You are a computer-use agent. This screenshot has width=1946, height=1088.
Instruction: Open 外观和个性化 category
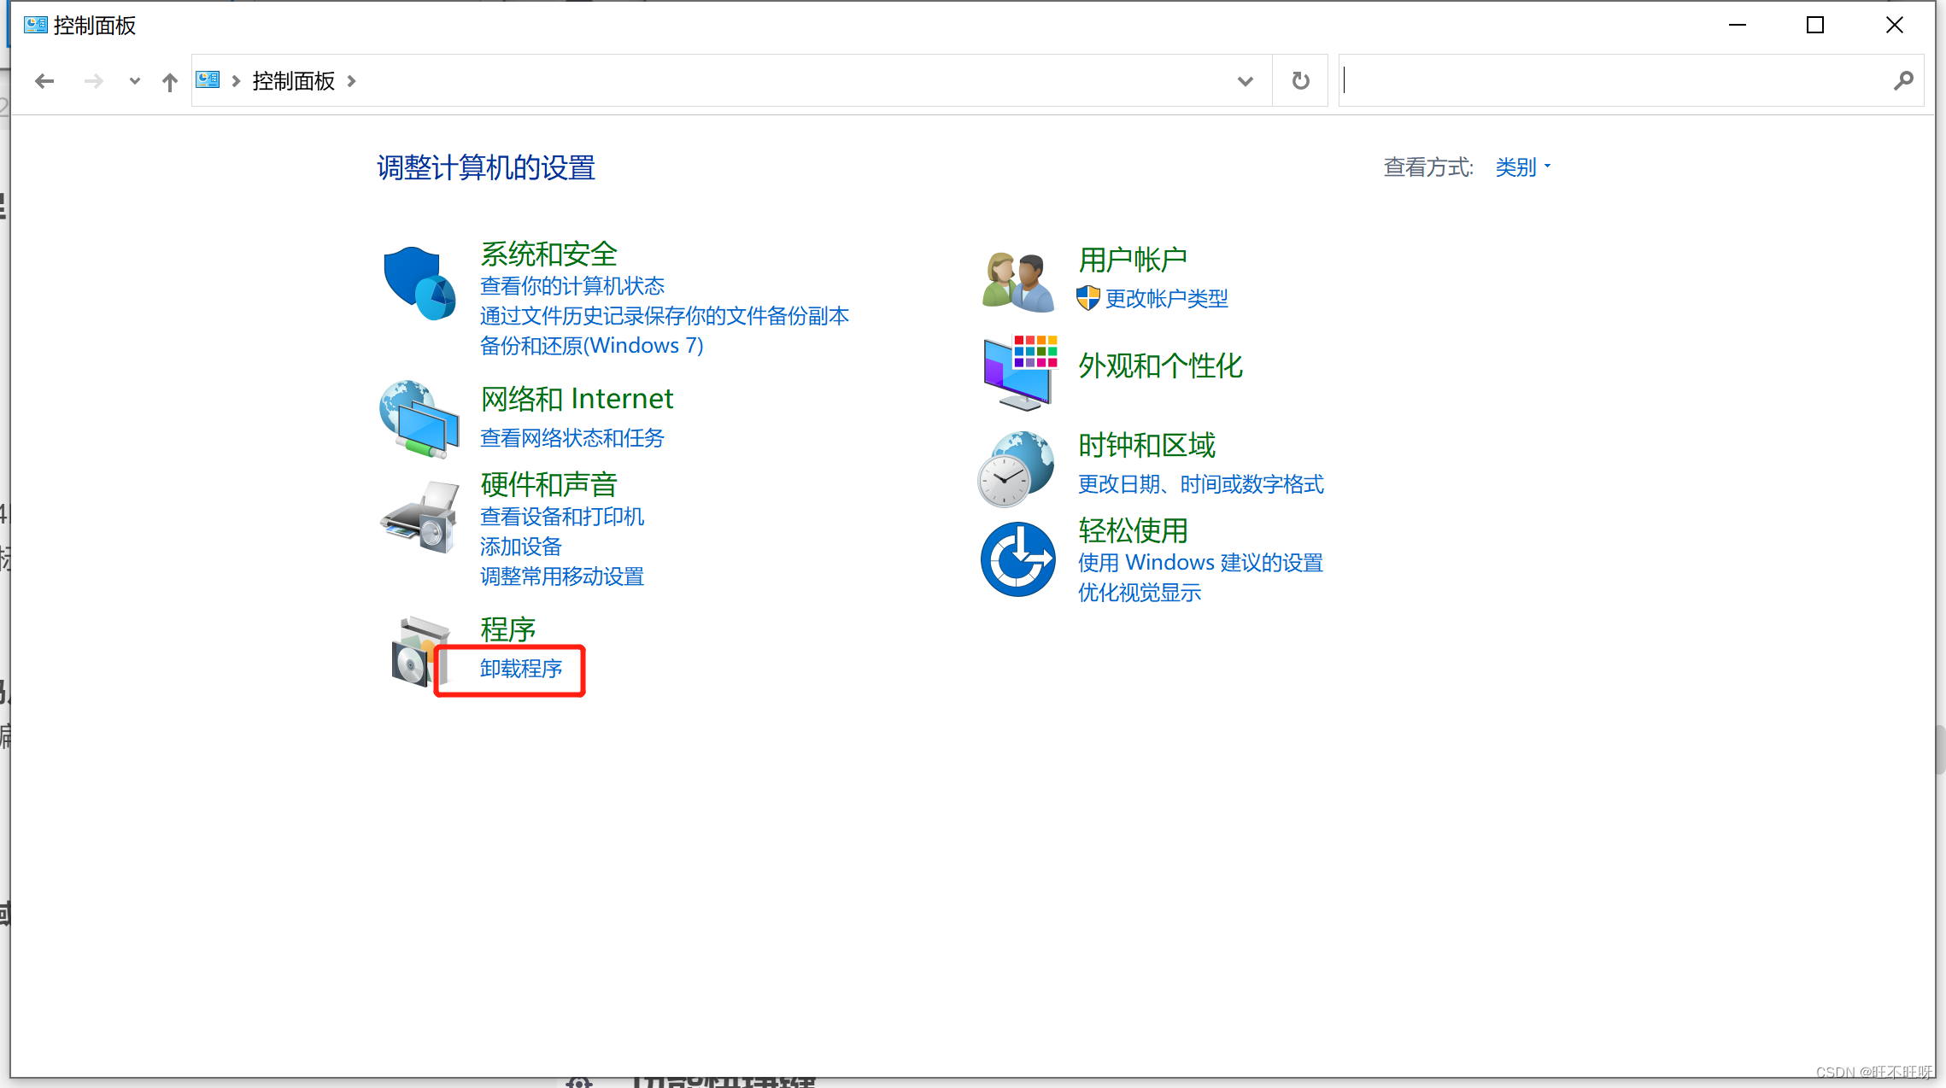[x=1160, y=366]
